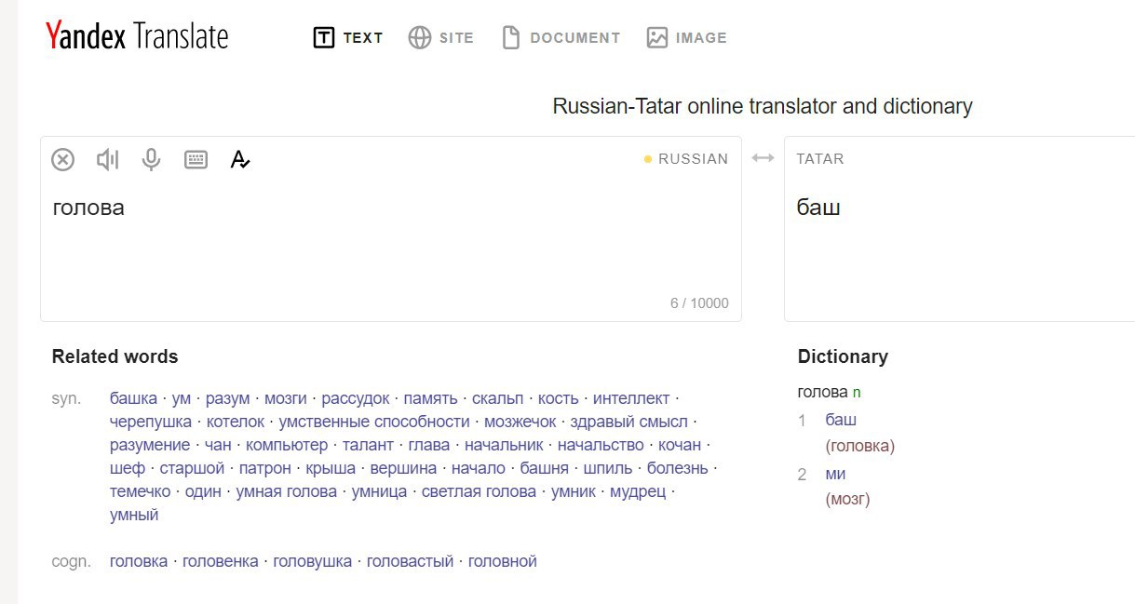
Task: Open cognate головной
Action: 503,561
